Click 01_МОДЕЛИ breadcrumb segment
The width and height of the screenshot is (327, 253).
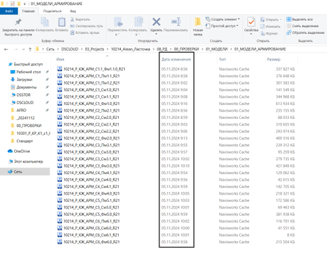pos(217,49)
